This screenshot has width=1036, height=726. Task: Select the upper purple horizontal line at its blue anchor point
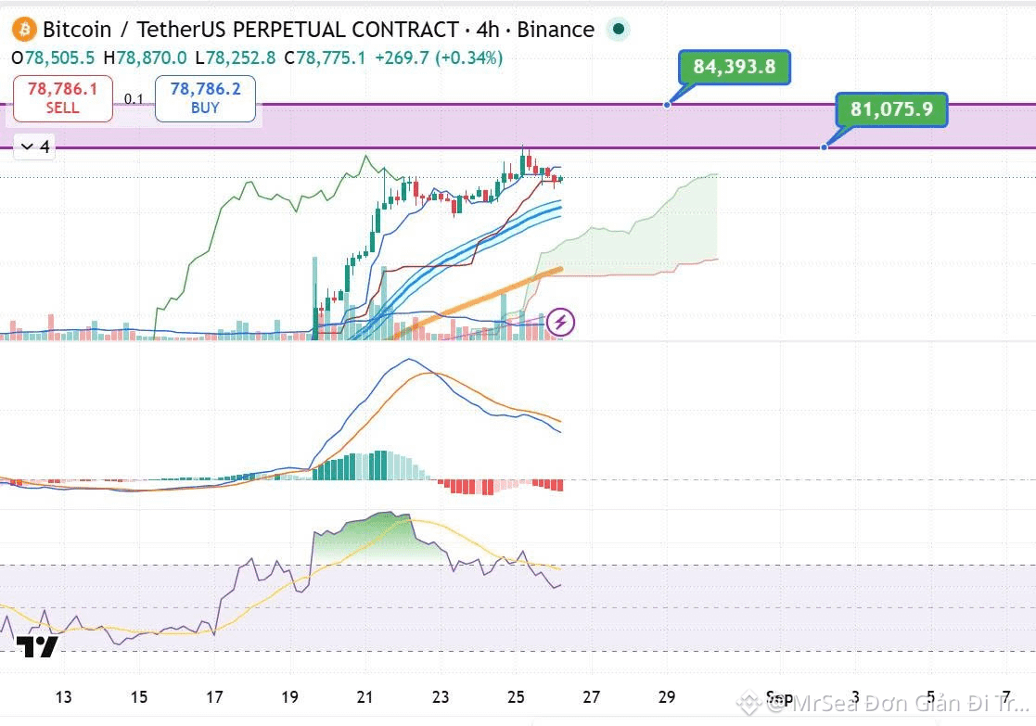[667, 105]
